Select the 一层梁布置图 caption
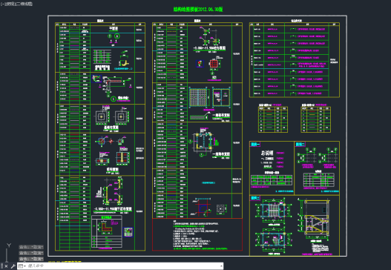Image resolution: width=391 pixels, height=270 pixels. click(221, 154)
